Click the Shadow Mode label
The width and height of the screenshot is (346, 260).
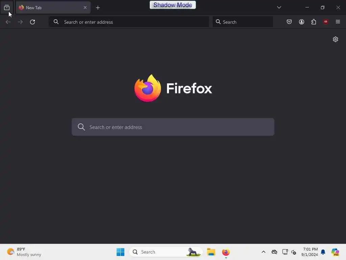[x=173, y=5]
